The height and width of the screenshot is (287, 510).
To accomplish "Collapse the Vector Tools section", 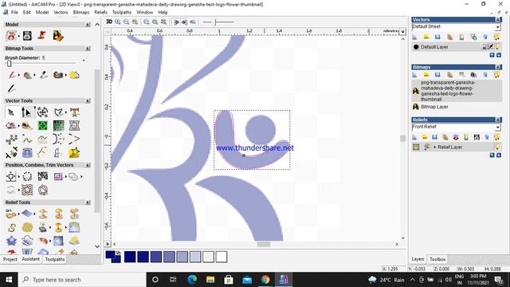I will click(x=88, y=100).
